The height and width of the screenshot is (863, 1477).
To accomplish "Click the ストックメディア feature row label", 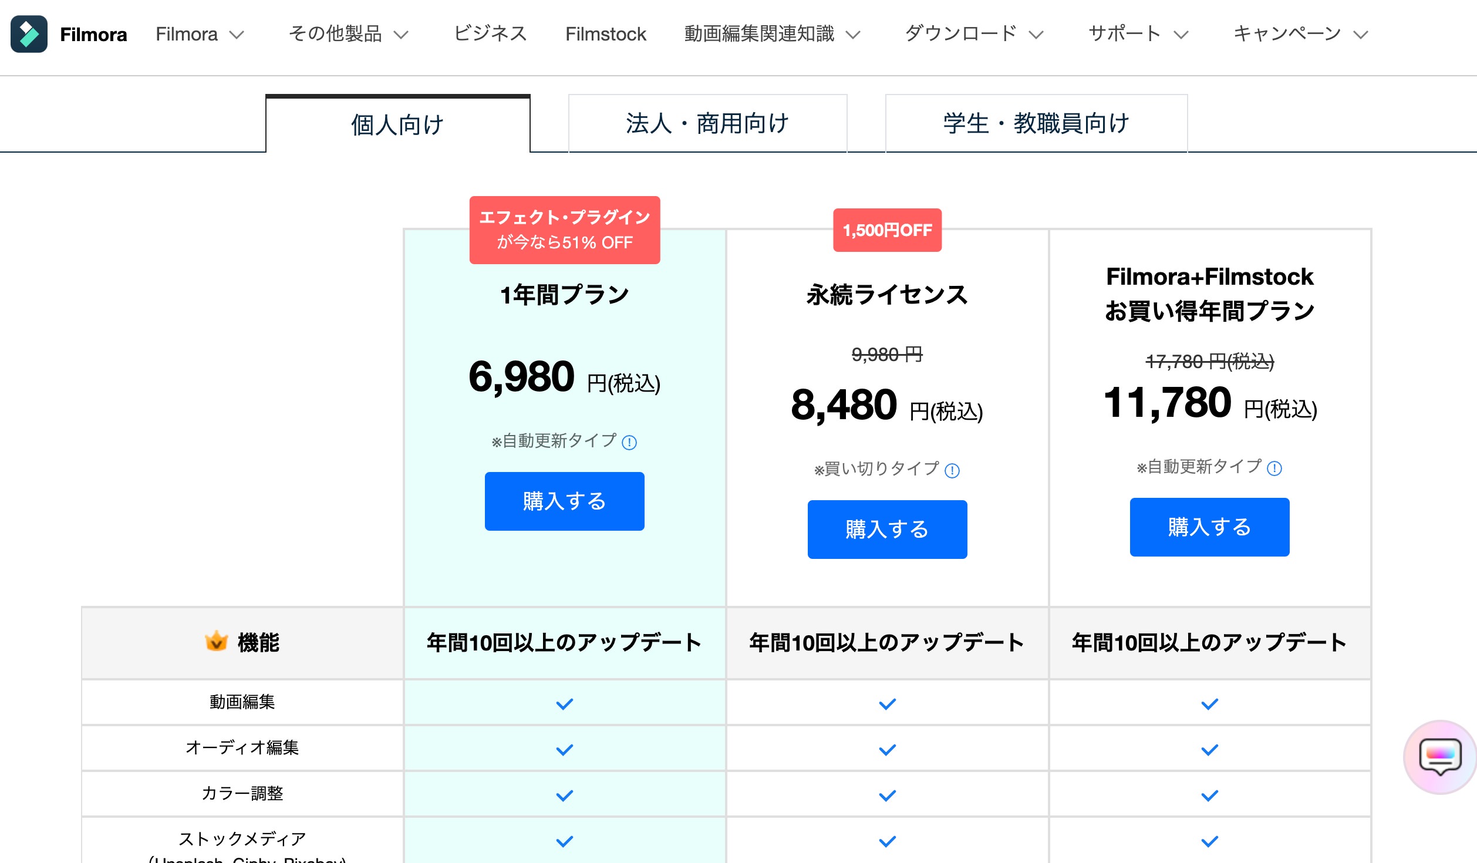I will pos(242,840).
